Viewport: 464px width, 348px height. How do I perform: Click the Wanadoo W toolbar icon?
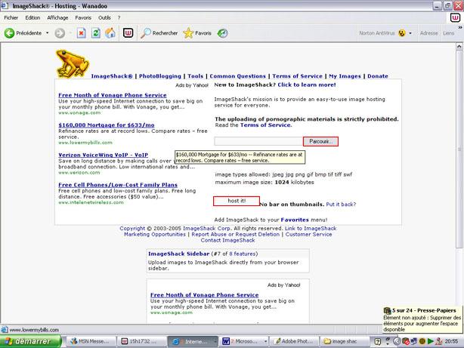128,33
